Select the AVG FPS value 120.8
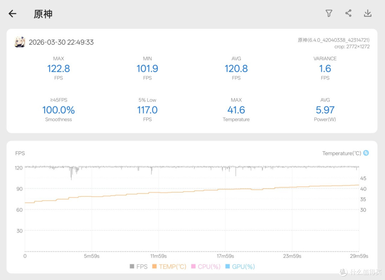 tap(236, 68)
